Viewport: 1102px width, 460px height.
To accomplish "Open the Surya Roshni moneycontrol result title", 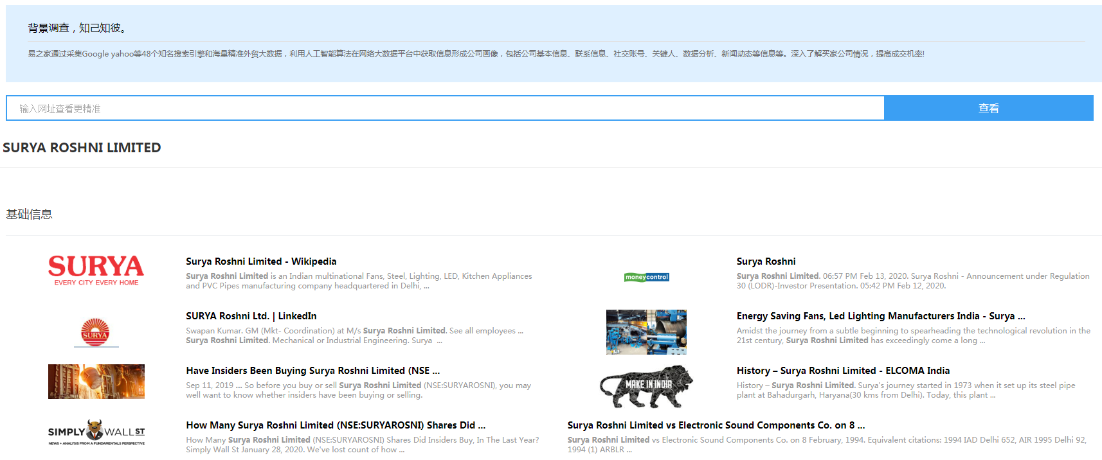I will pyautogui.click(x=766, y=261).
